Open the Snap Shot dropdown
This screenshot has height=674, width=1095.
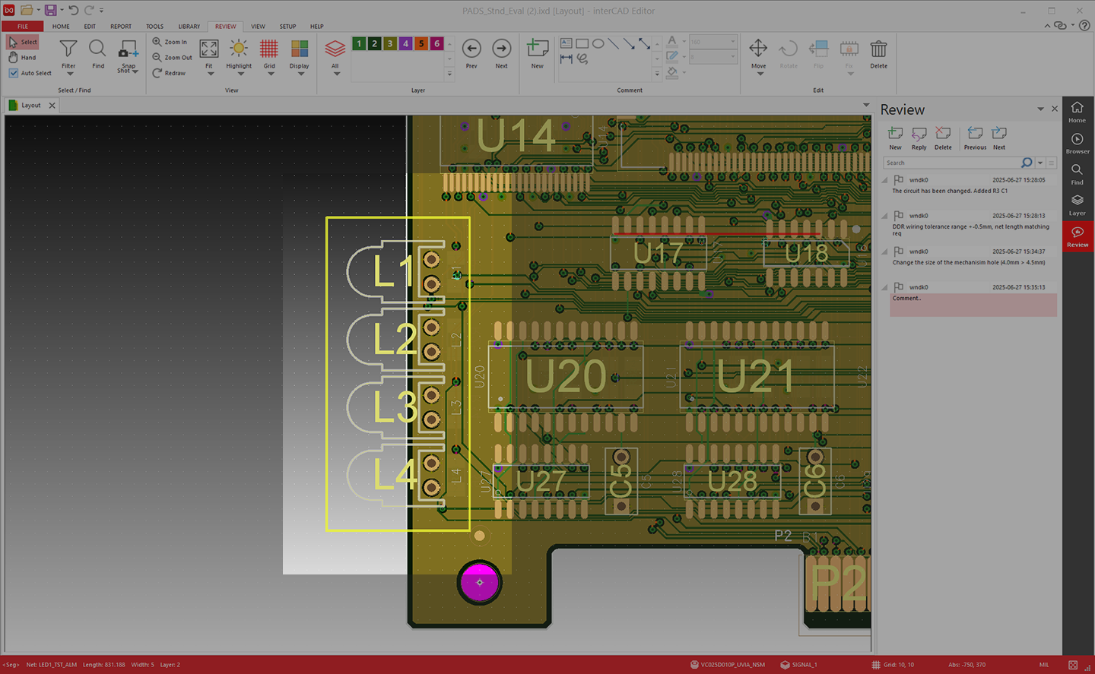point(135,71)
